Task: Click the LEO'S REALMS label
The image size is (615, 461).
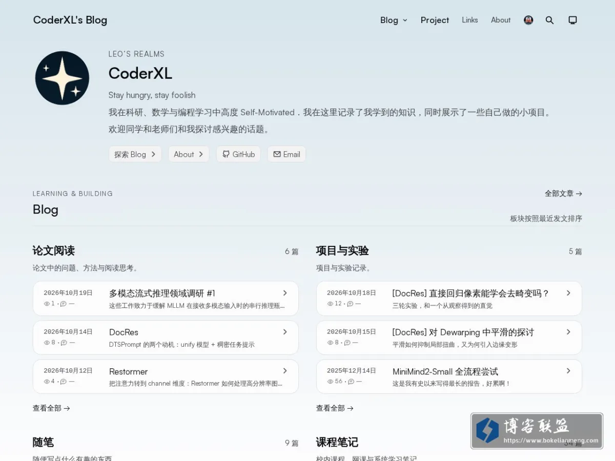Action: [x=136, y=54]
